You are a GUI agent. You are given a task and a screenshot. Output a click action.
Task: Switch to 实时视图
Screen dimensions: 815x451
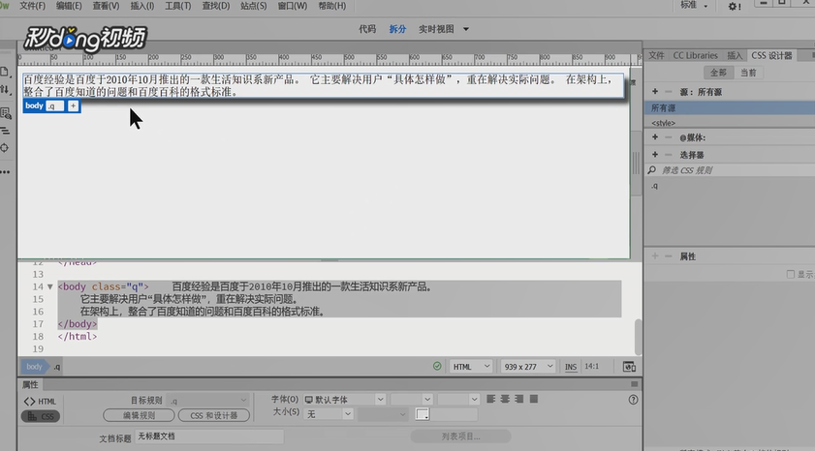436,29
